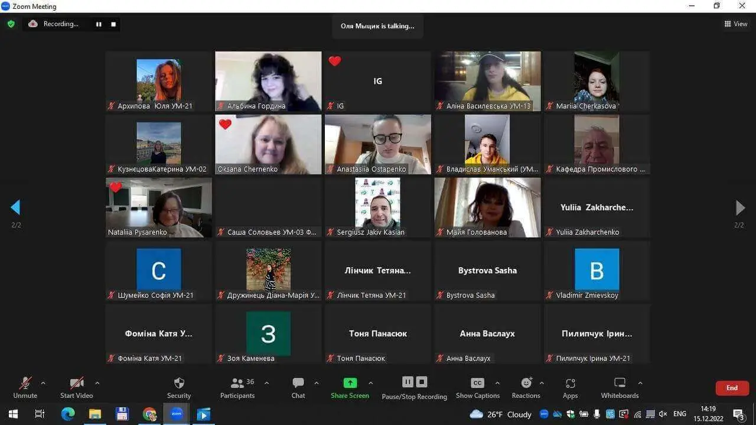756x425 pixels.
Task: Unmute the microphone
Action: [25, 387]
